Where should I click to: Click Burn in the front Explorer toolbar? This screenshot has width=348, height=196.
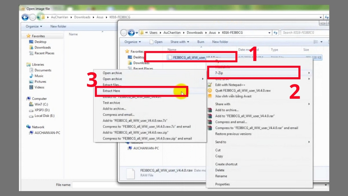(201, 42)
